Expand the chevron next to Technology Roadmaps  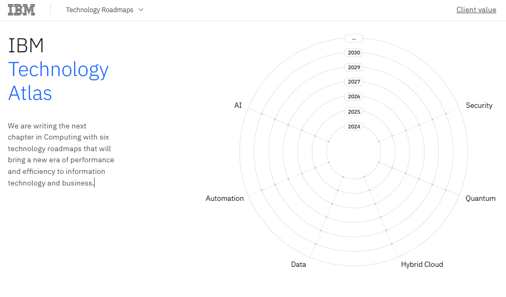tap(141, 10)
